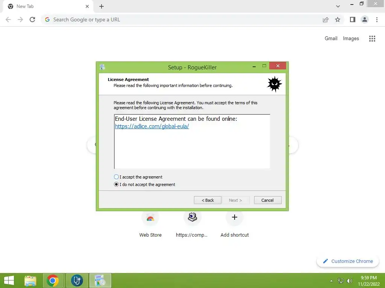Click Add shortcut plus icon
This screenshot has width=385, height=288.
(235, 217)
